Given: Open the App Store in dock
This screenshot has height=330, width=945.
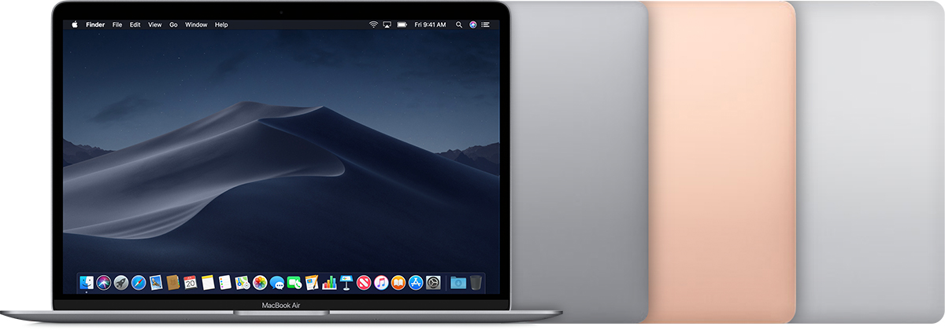Looking at the screenshot, I should pyautogui.click(x=415, y=282).
